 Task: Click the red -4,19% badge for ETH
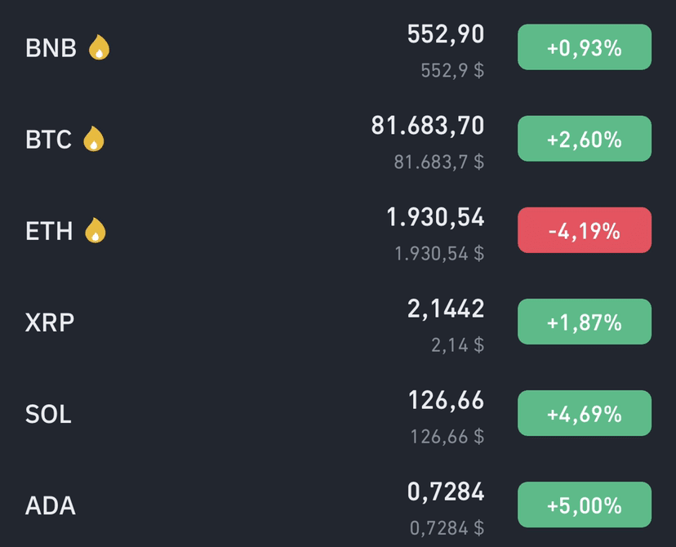585,230
